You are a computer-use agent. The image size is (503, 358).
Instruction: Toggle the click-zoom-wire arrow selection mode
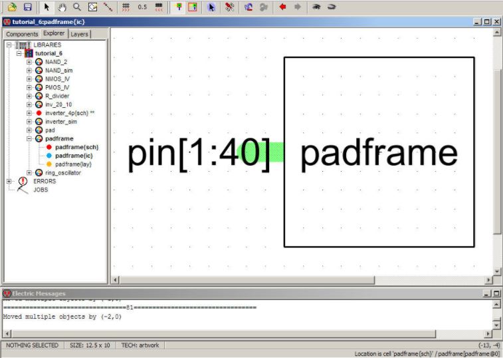47,7
